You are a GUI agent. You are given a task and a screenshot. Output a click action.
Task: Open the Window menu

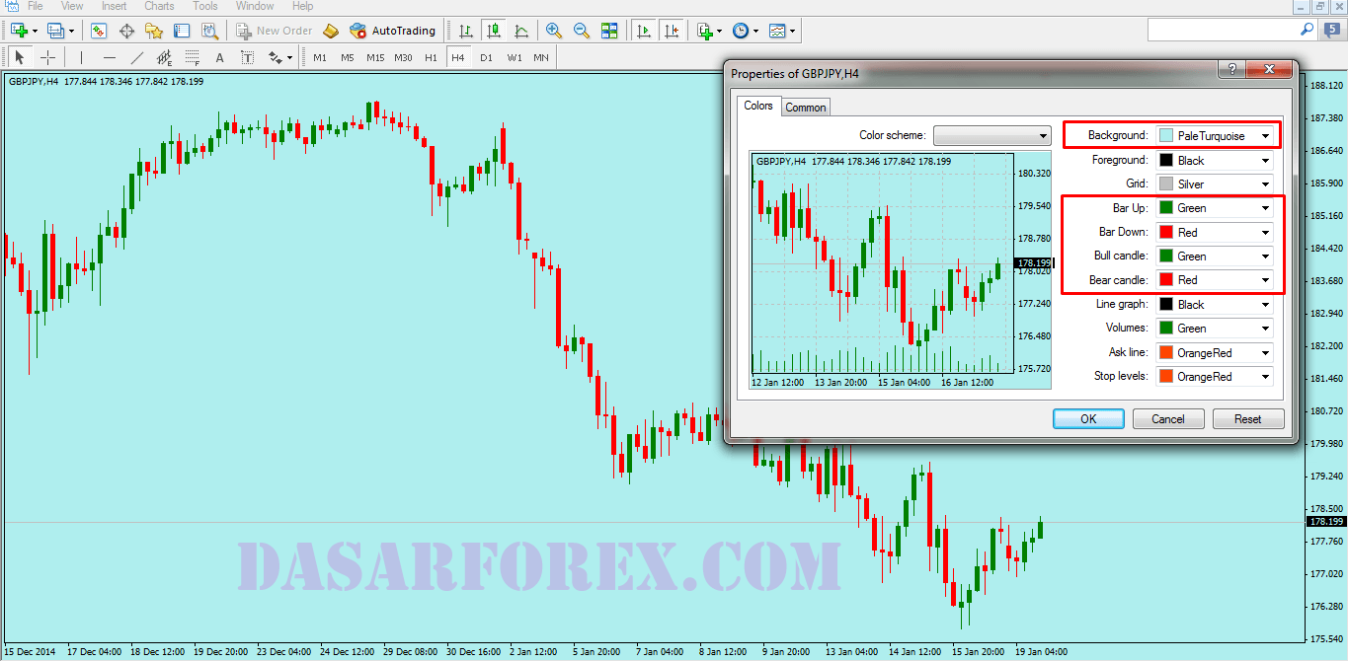coord(255,6)
